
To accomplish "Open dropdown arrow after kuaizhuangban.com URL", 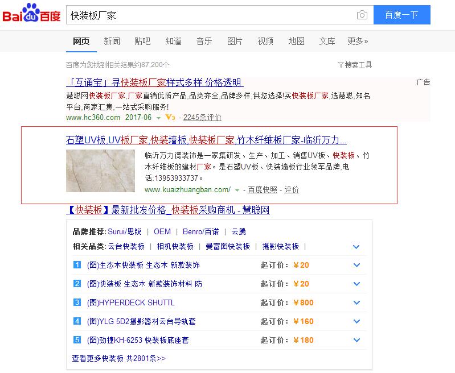I will point(237,190).
